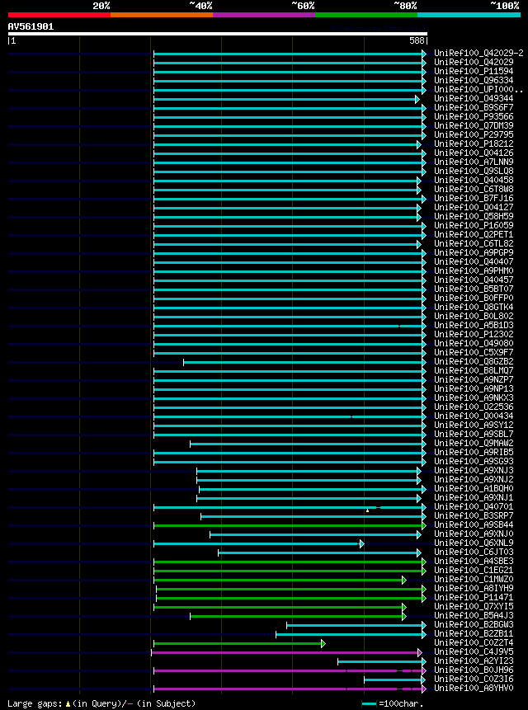The width and height of the screenshot is (528, 710).
Task: Click hit label UniRef100_P16059
Action: 474,225
